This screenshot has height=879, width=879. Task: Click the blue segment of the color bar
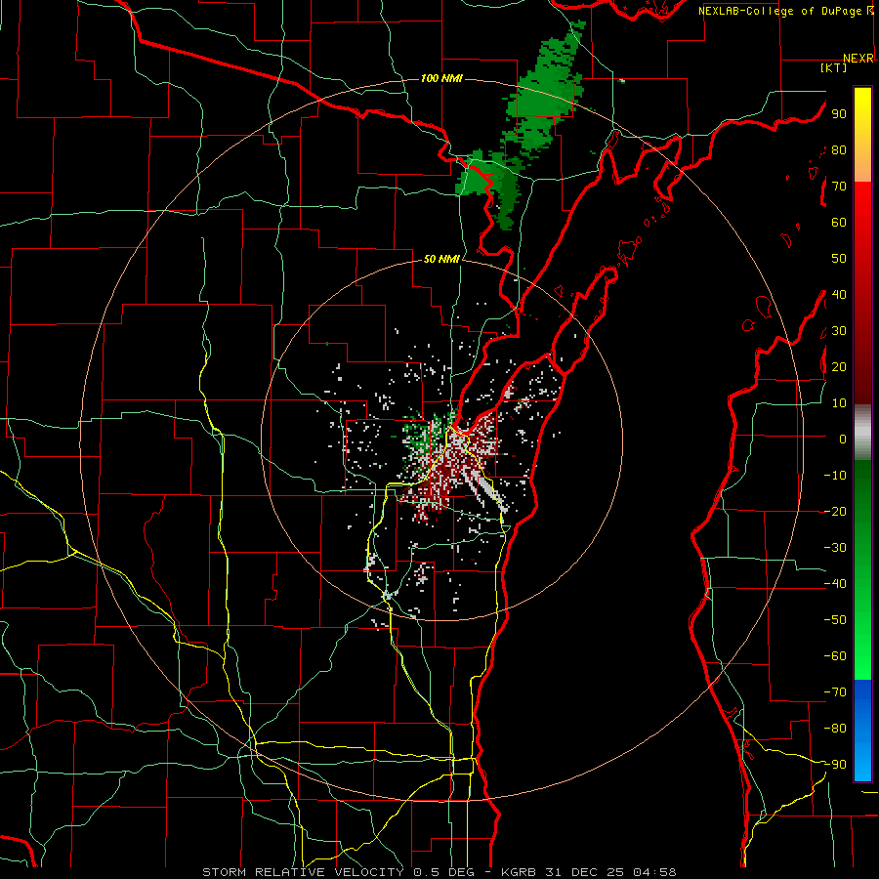point(862,731)
